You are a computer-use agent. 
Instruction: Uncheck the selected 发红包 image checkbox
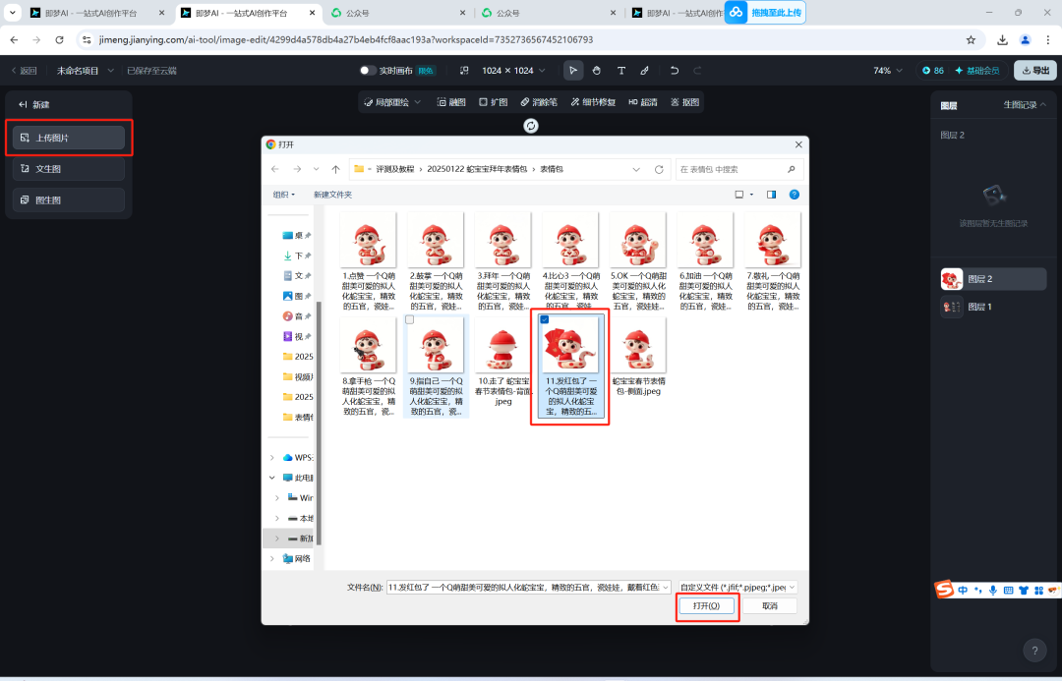(544, 319)
